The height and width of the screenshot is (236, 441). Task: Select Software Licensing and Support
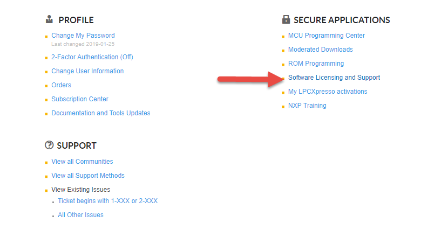[334, 78]
